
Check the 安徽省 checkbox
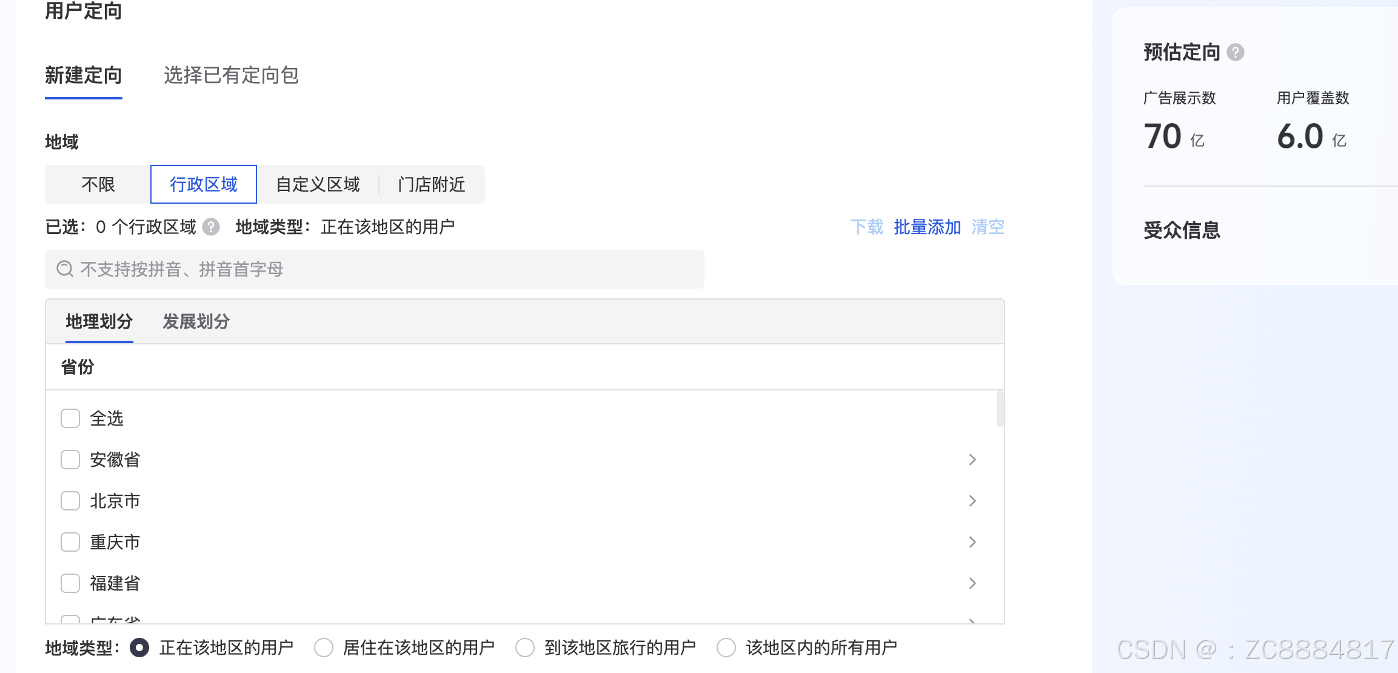click(70, 460)
